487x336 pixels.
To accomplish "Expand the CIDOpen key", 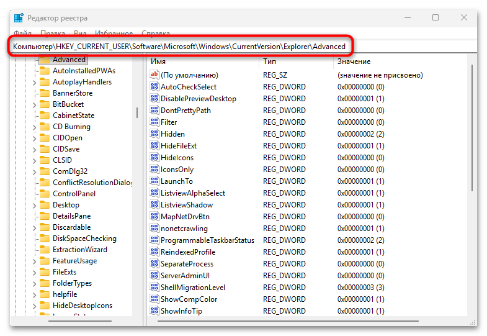I will (35, 138).
